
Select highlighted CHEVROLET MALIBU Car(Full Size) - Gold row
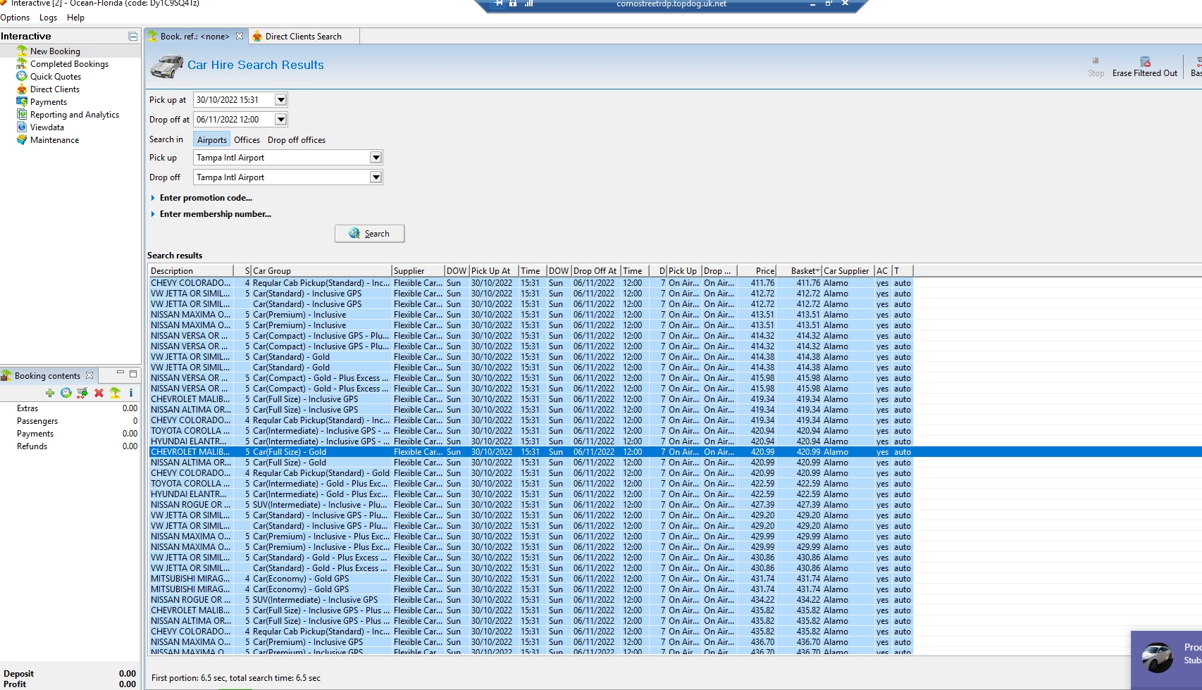[530, 452]
